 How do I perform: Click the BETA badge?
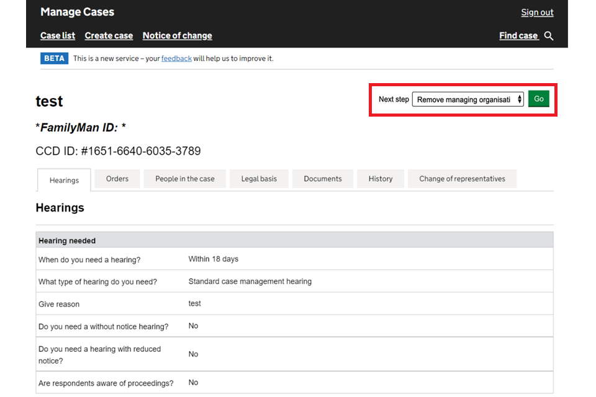point(55,58)
